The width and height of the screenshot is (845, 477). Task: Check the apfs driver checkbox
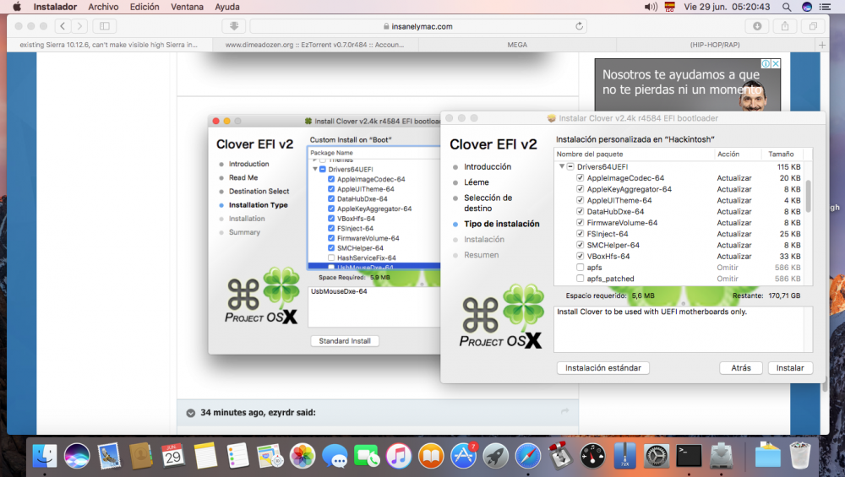[x=580, y=268]
